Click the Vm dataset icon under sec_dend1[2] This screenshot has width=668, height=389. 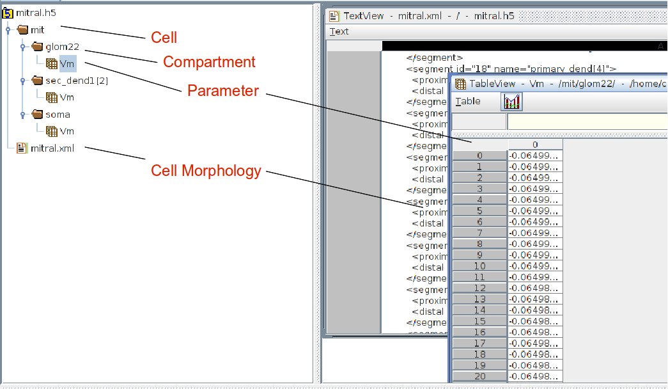pos(52,97)
